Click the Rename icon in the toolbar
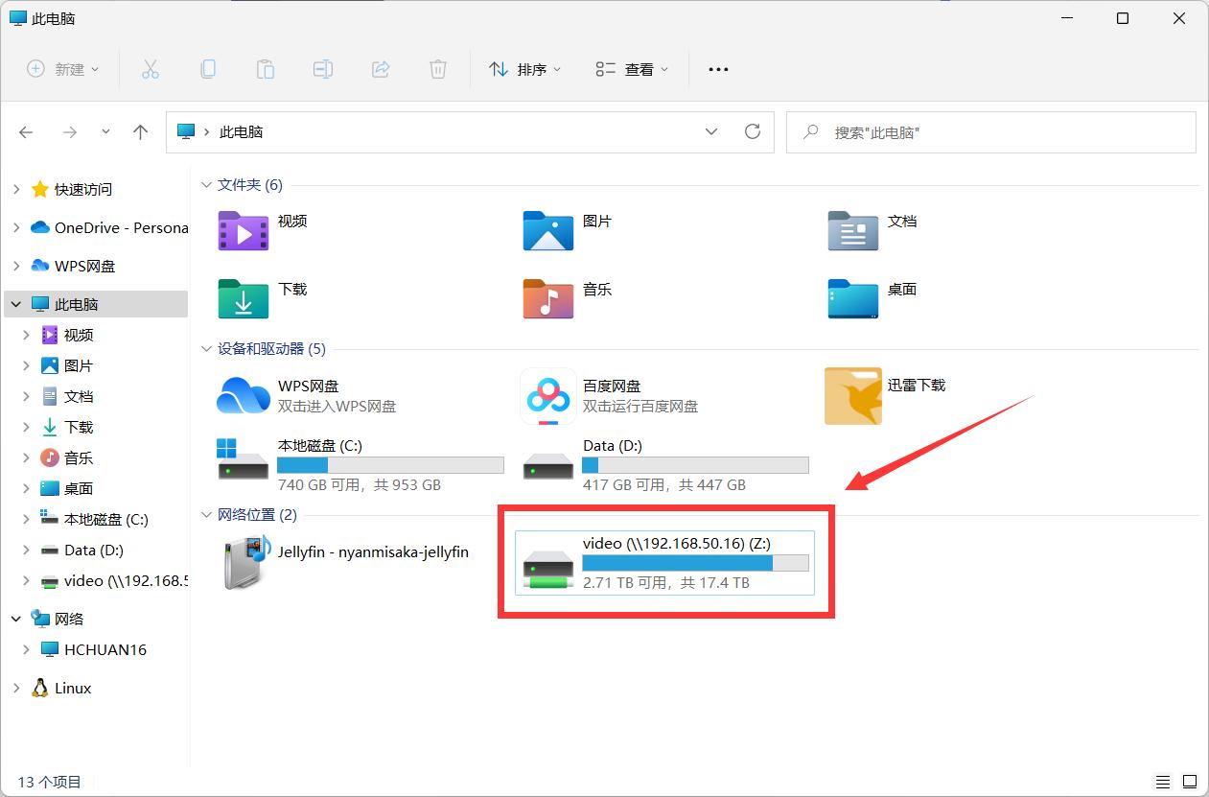The image size is (1209, 797). (322, 68)
